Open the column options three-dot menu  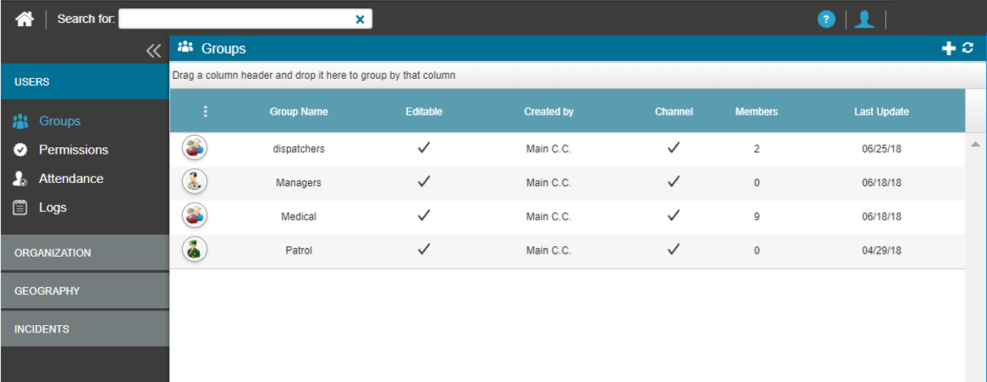tap(206, 111)
